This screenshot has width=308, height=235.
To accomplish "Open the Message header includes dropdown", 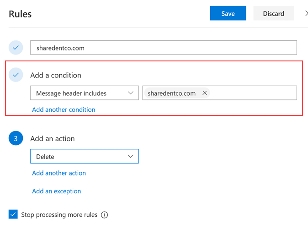I will tap(85, 93).
